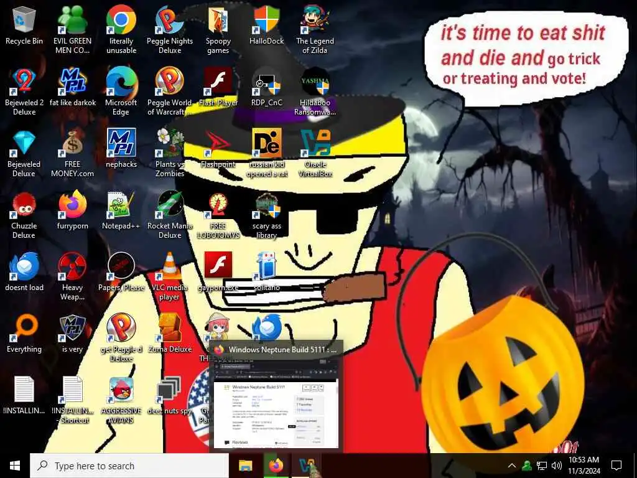Image resolution: width=637 pixels, height=478 pixels.
Task: Click the Windows Start button
Action: pyautogui.click(x=15, y=466)
